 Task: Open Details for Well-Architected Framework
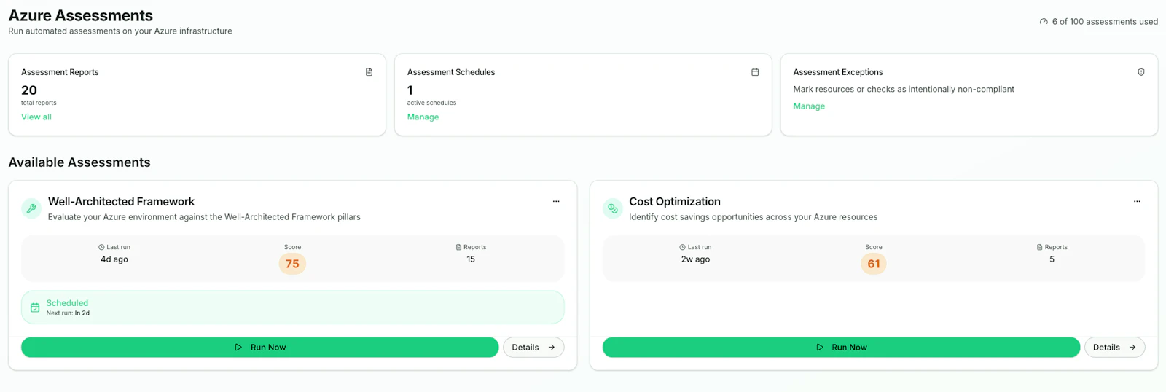click(533, 348)
